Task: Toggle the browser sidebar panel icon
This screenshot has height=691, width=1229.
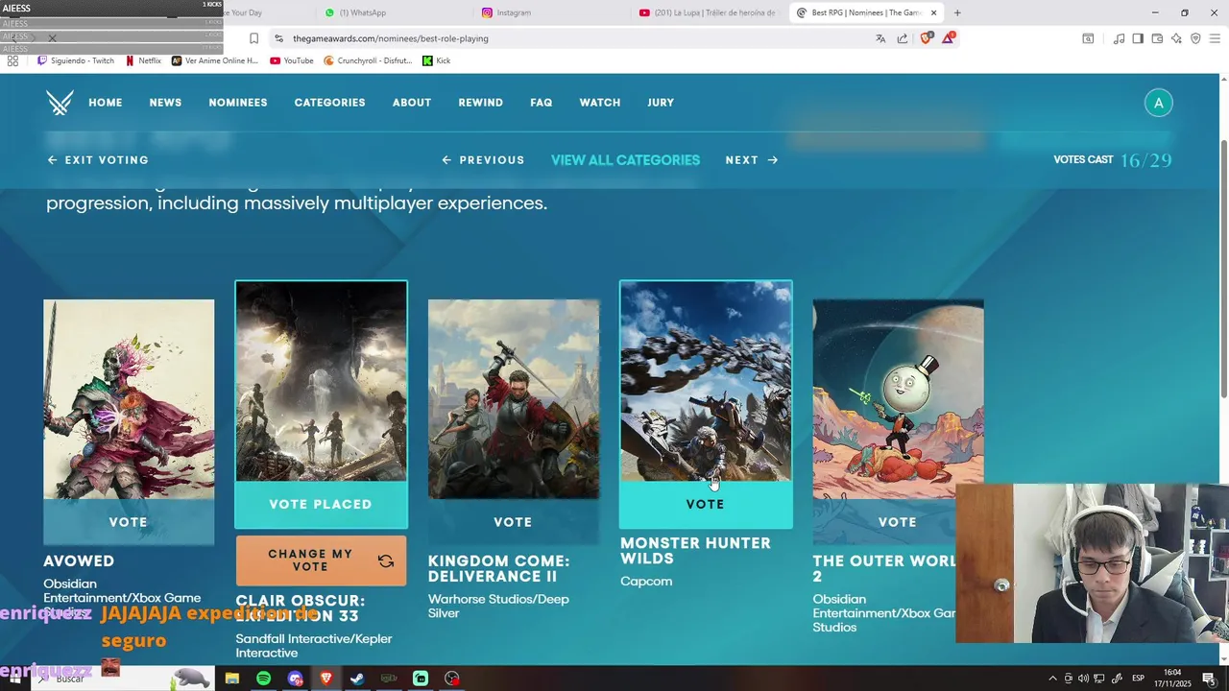Action: click(1138, 38)
